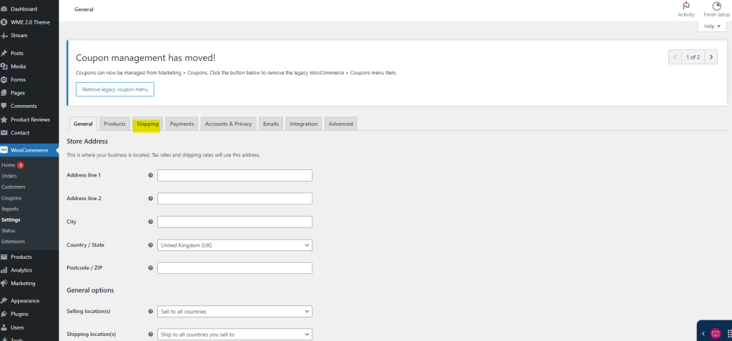Open the Finish setup progress icon

click(716, 6)
